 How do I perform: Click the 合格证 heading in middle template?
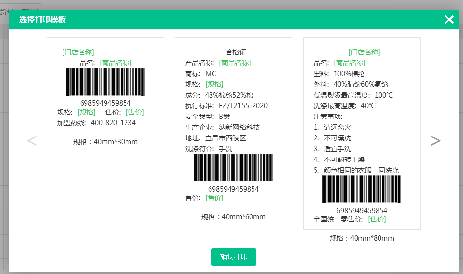[236, 52]
